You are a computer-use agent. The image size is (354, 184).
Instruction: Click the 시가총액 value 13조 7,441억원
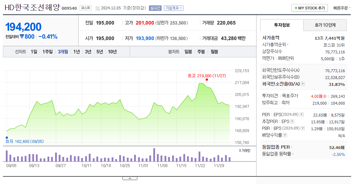pyautogui.click(x=330, y=38)
